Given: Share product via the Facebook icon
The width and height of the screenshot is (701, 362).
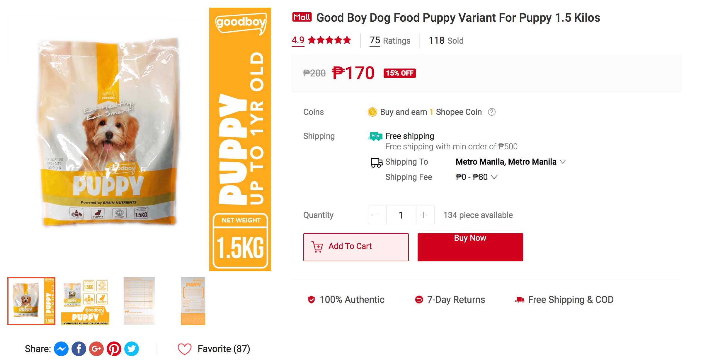Looking at the screenshot, I should (x=79, y=349).
